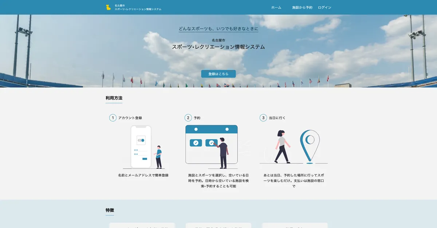Open the ホーム menu item
437x228 pixels.
[x=276, y=7]
